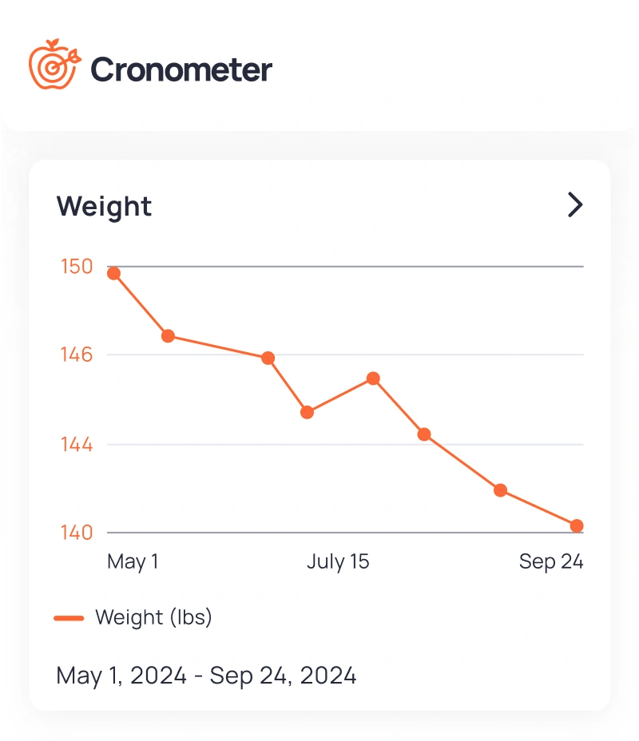Select the Sep 24 weight data point
The height and width of the screenshot is (741, 639).
577,525
